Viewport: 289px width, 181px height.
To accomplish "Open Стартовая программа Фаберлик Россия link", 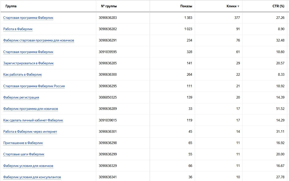I will pyautogui.click(x=34, y=86).
